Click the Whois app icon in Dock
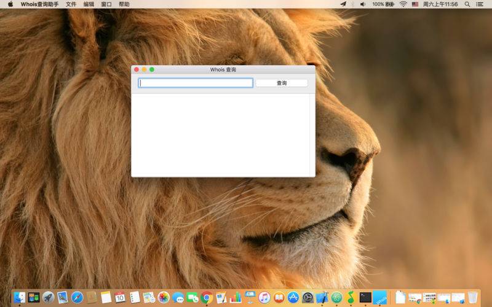 click(x=380, y=298)
